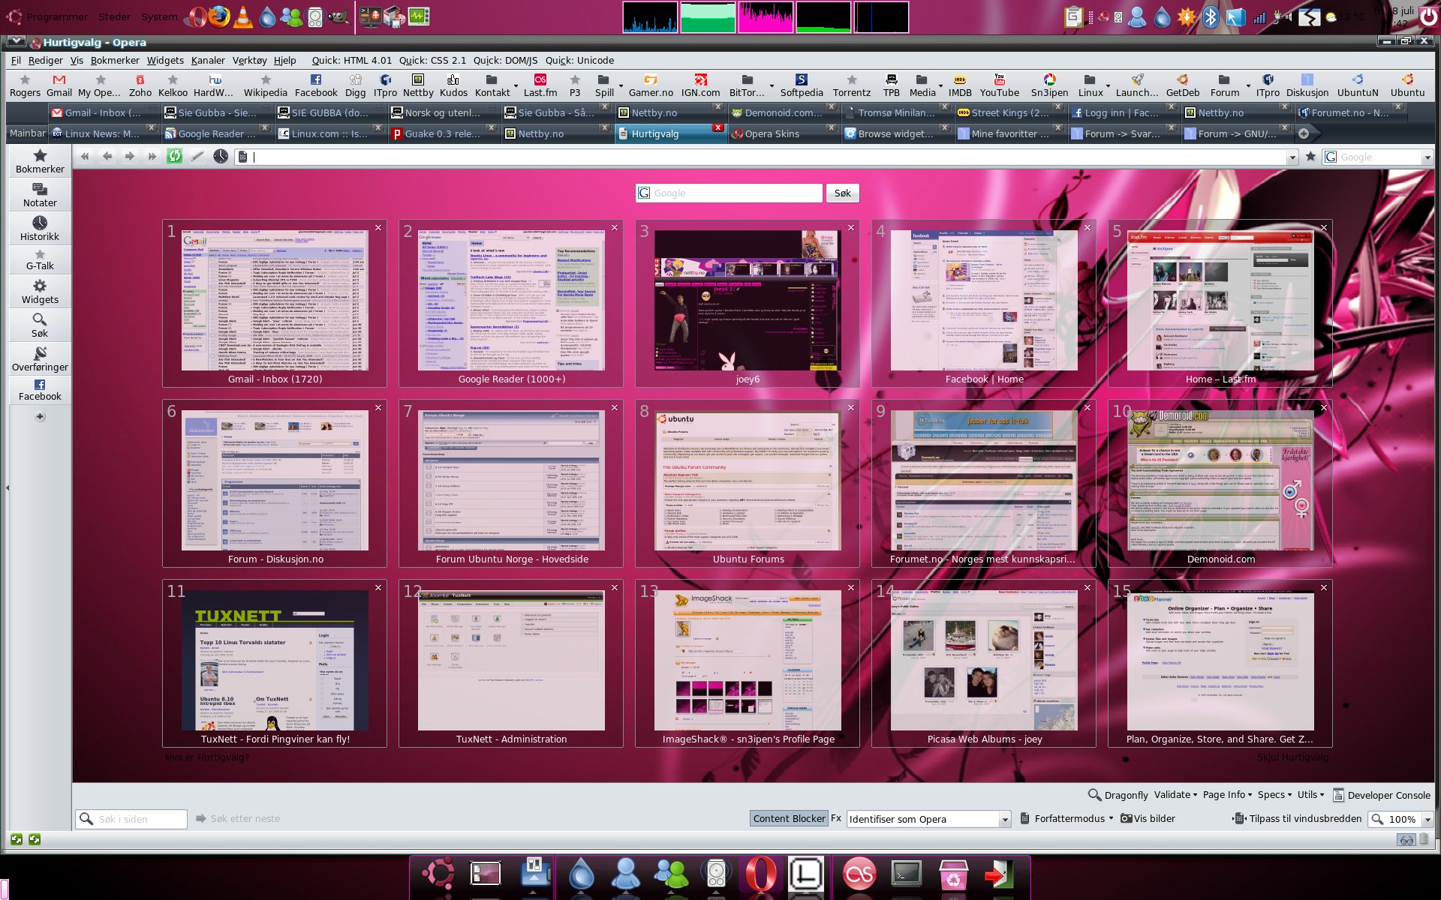
Task: Click Skjul Hurtigvalg link
Action: pyautogui.click(x=1292, y=757)
